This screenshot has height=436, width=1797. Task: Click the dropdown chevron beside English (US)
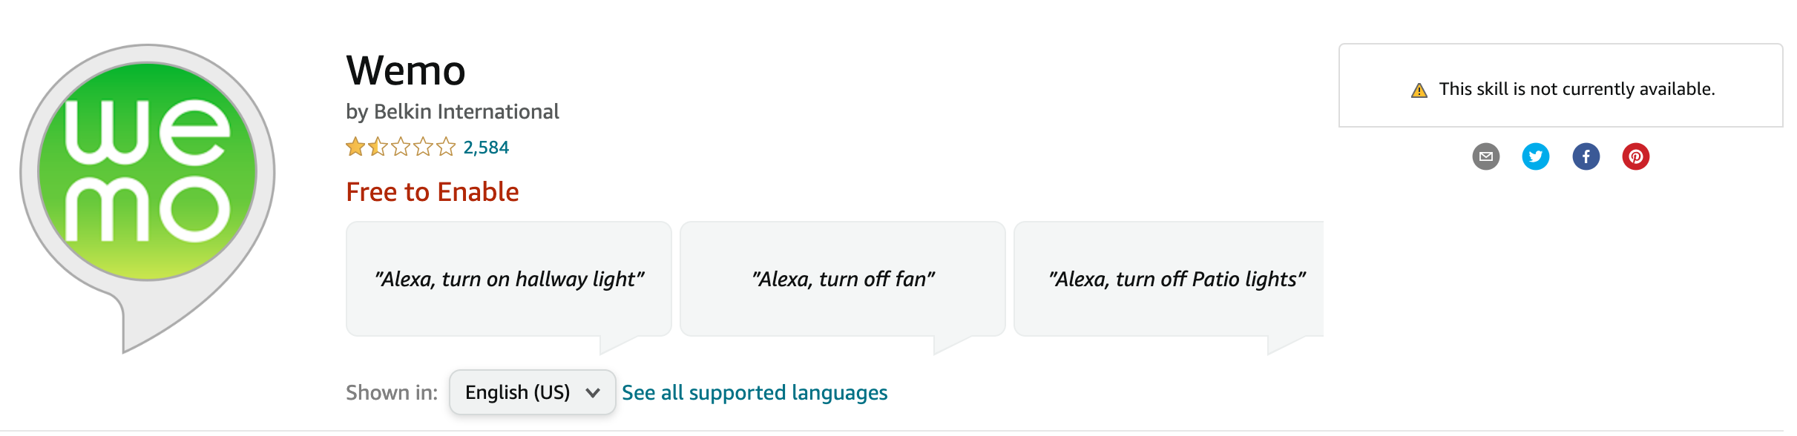click(592, 392)
